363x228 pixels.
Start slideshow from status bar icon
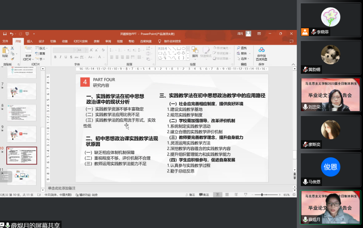[245, 195]
